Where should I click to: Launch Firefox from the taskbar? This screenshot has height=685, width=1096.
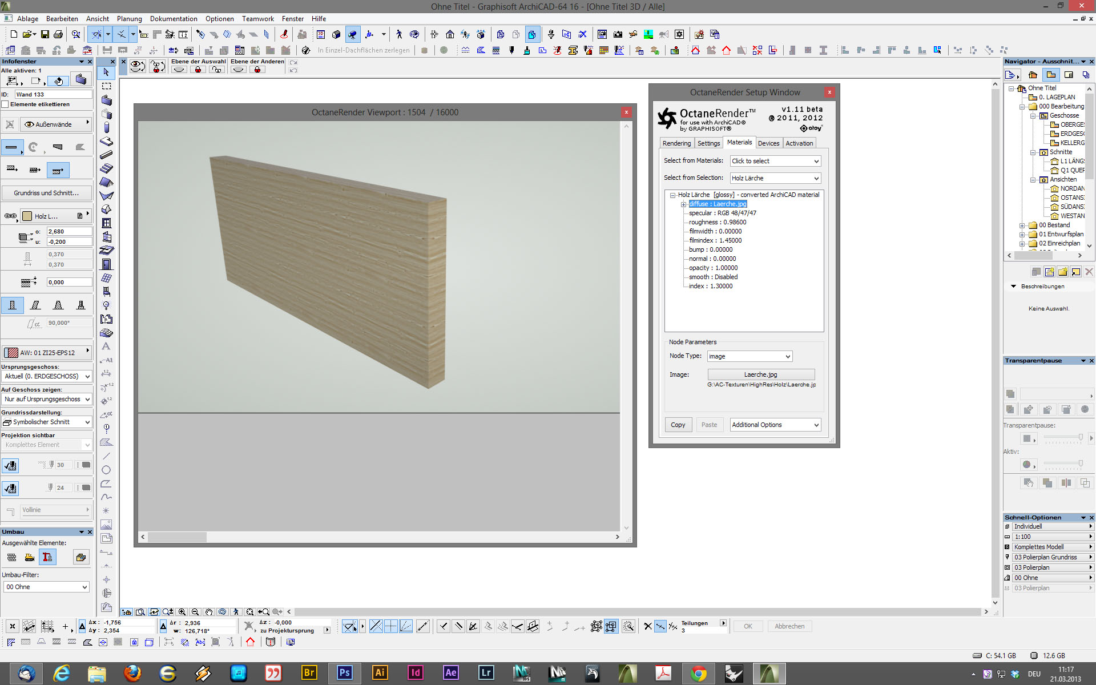pos(132,672)
